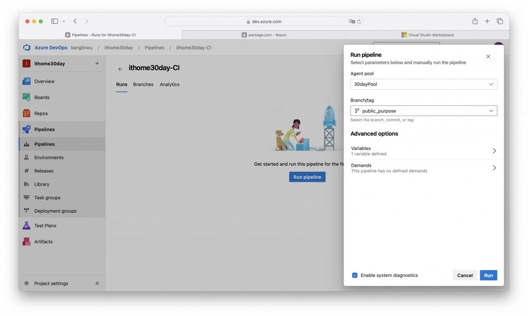
Task: Show Safari tab overview icon
Action: point(500,21)
